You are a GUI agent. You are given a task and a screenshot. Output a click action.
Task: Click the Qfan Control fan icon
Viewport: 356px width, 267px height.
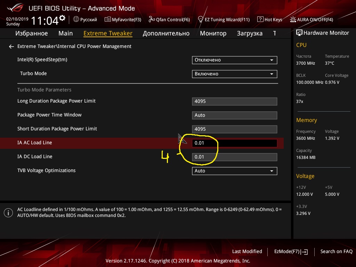pos(152,19)
